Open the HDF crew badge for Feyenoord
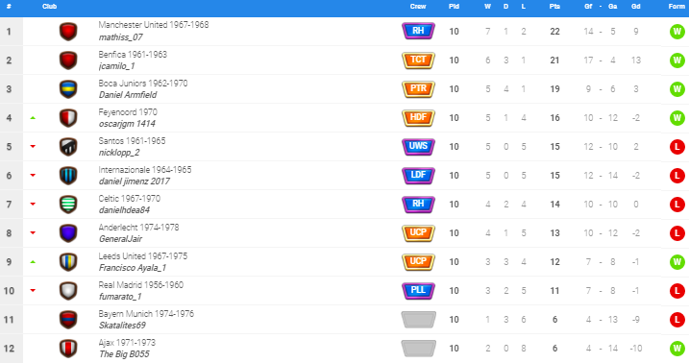Image resolution: width=689 pixels, height=363 pixels. coord(418,117)
